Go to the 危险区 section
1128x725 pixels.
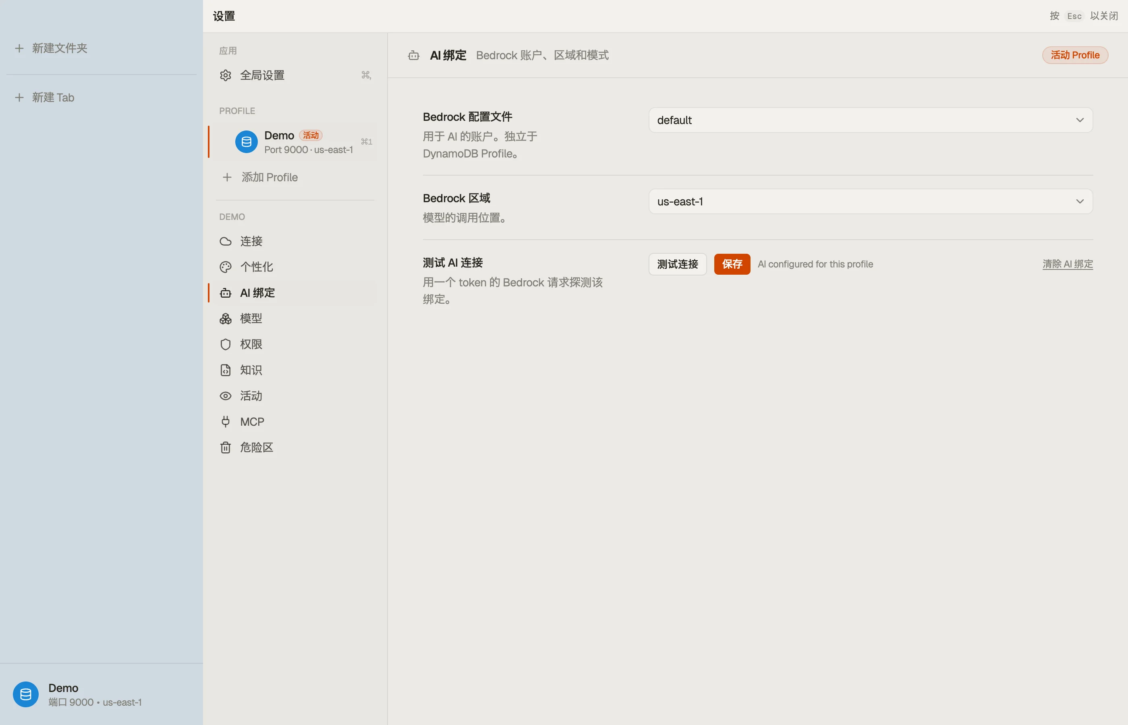(x=295, y=447)
